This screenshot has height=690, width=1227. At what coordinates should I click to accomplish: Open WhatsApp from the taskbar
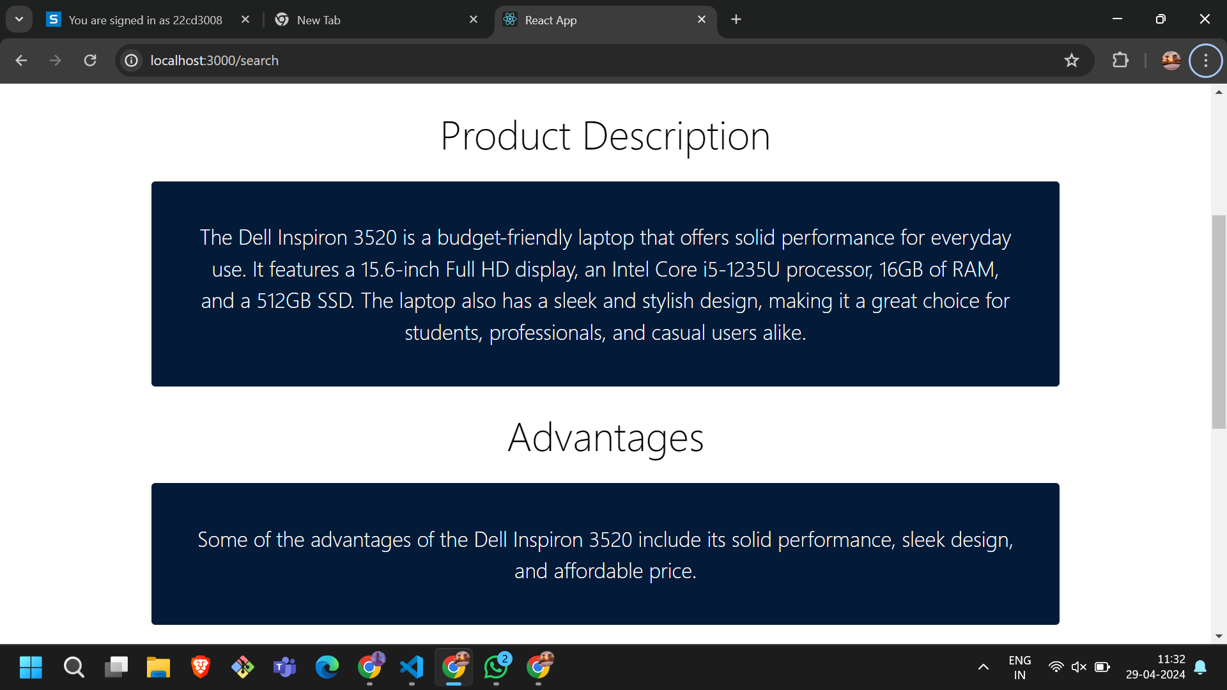[x=496, y=667]
